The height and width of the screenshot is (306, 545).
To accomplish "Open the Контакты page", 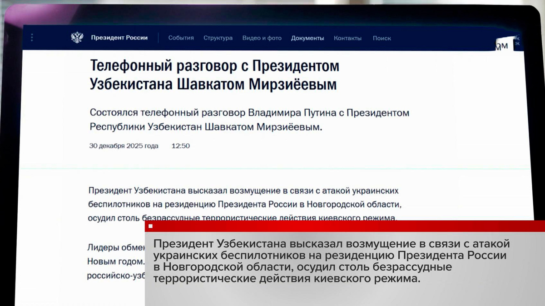I will [x=348, y=39].
